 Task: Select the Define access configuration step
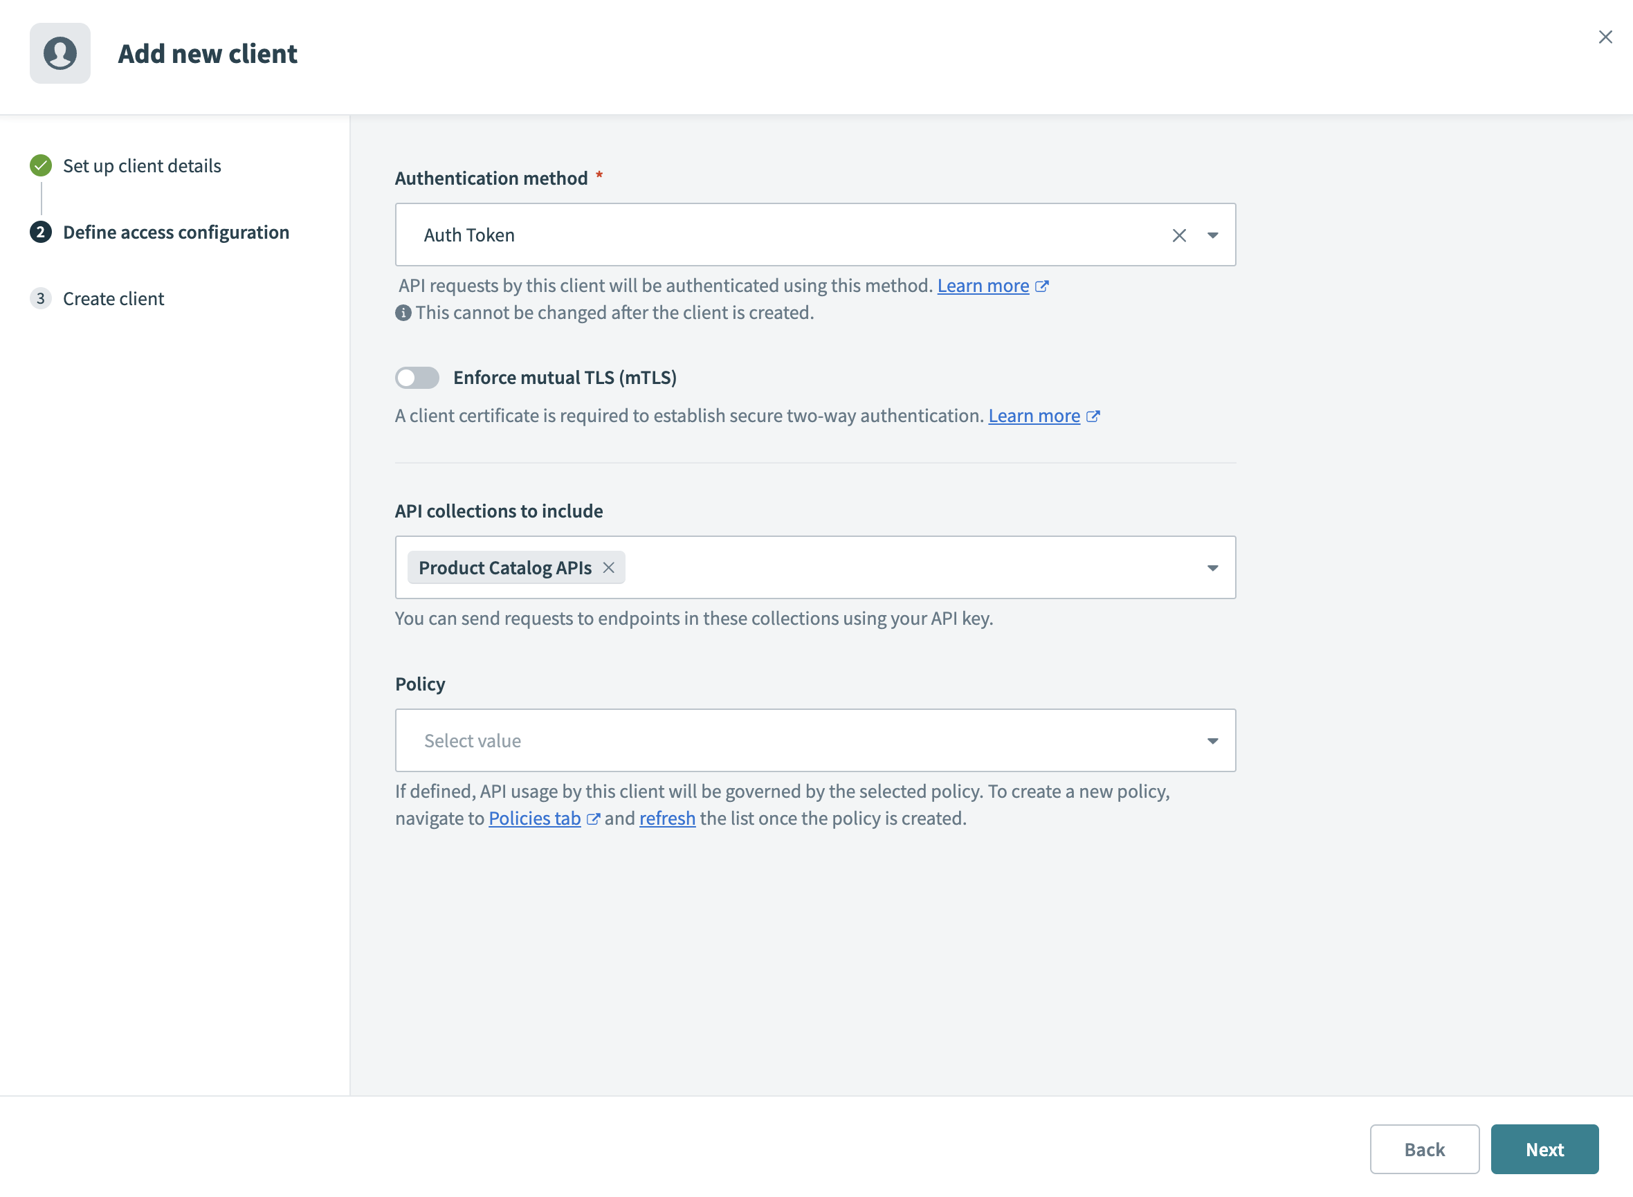176,232
